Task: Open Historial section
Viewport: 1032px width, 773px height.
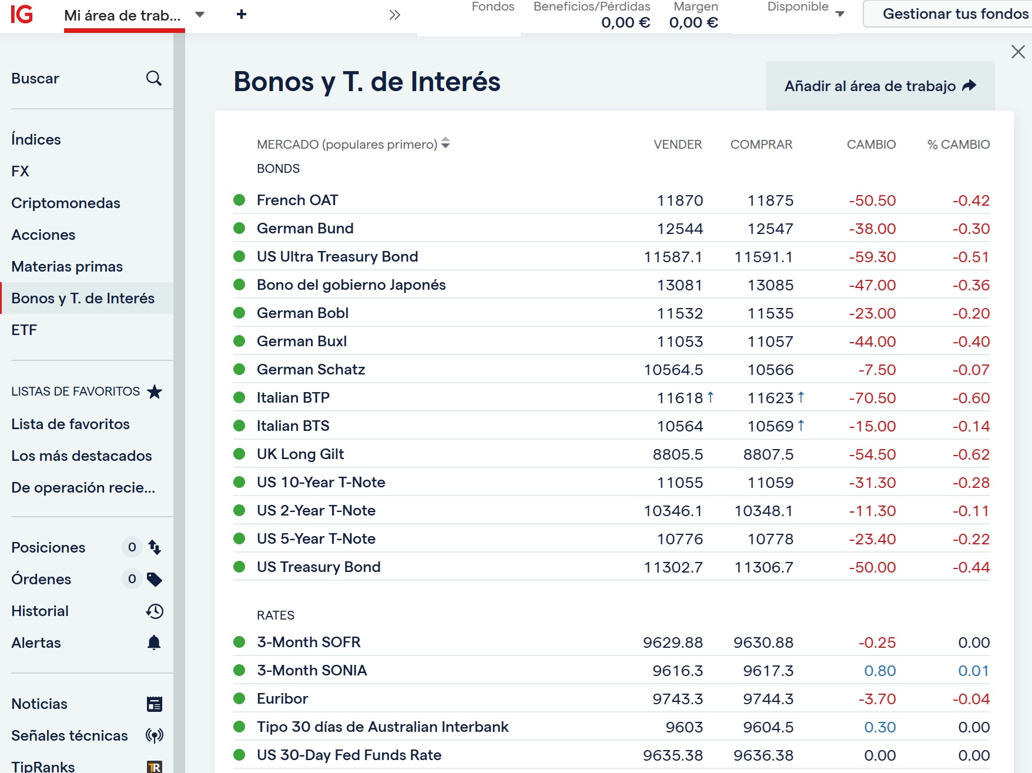Action: click(x=40, y=611)
